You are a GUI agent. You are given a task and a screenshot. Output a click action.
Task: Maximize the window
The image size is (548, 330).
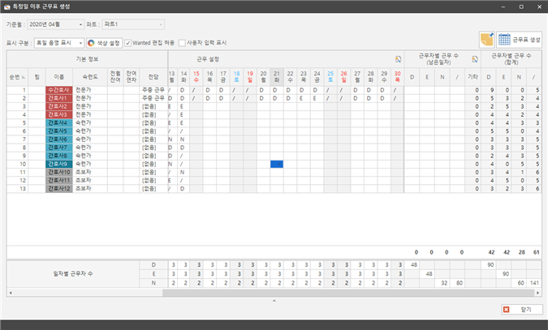[520, 6]
